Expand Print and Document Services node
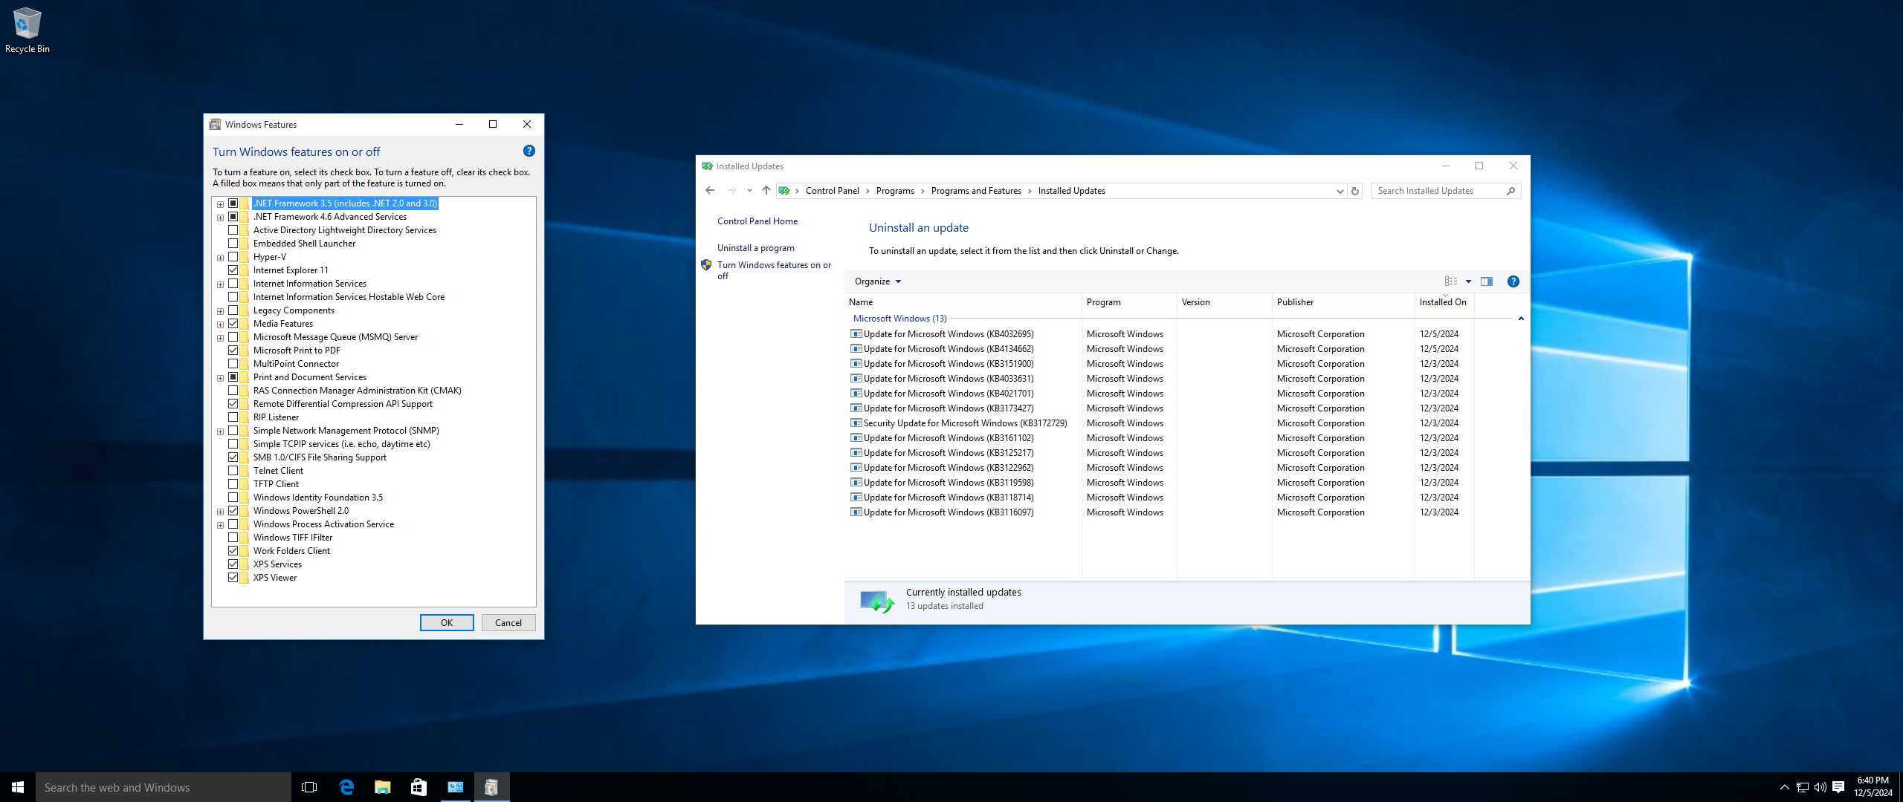 point(220,378)
